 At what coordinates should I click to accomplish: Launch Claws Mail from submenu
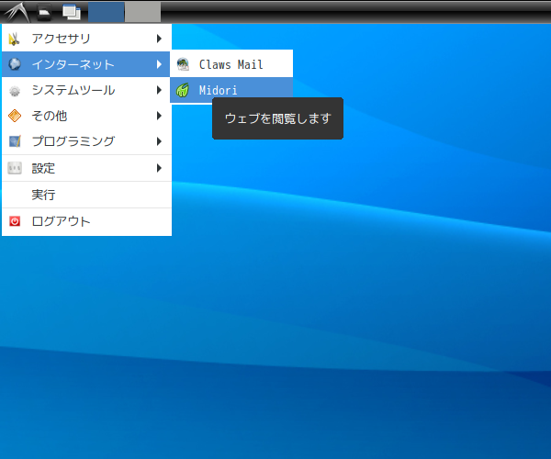[231, 64]
